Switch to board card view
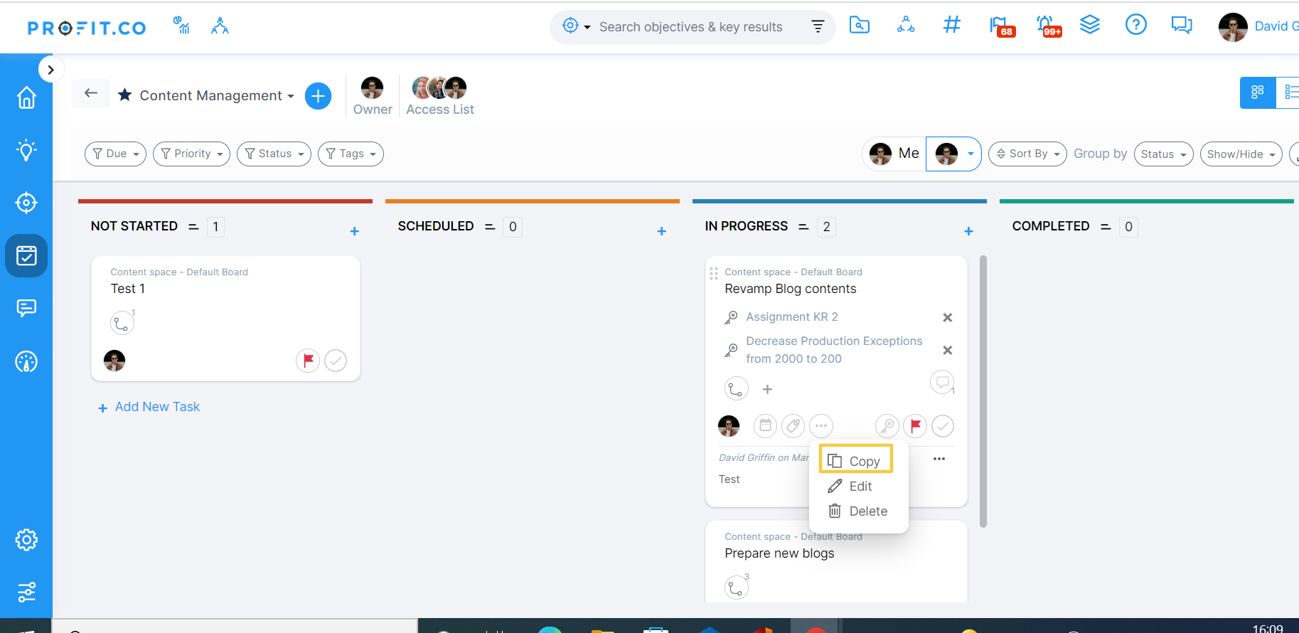 coord(1257,92)
